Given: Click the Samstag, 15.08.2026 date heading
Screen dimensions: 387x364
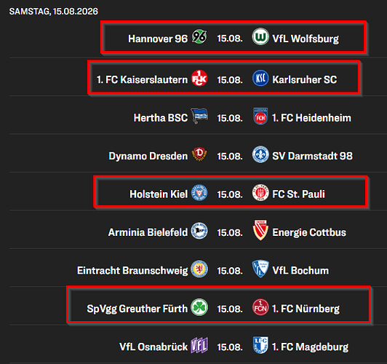Looking at the screenshot, I should [54, 12].
